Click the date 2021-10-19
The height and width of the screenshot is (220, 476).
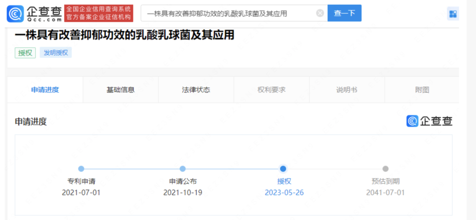point(183,192)
